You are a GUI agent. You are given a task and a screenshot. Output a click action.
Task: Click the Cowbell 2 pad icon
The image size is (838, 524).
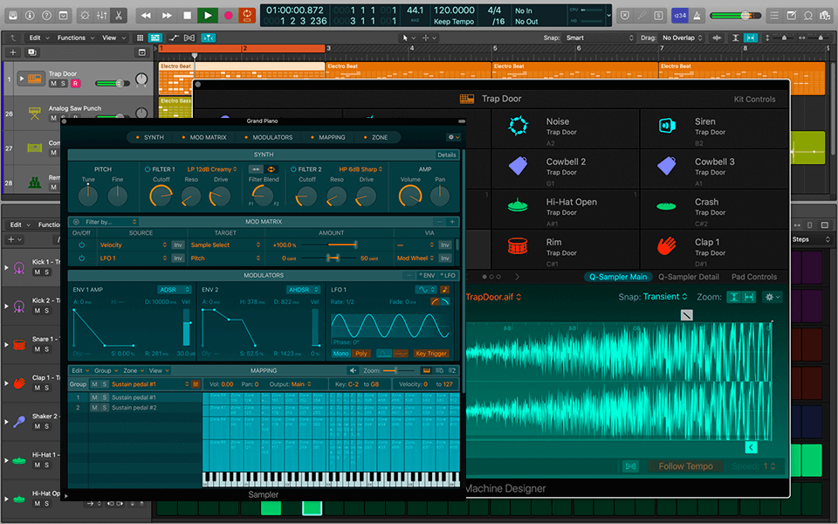coord(519,166)
